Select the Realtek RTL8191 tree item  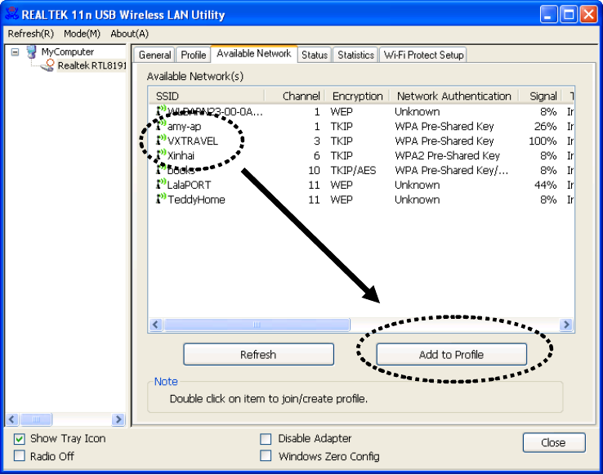92,65
